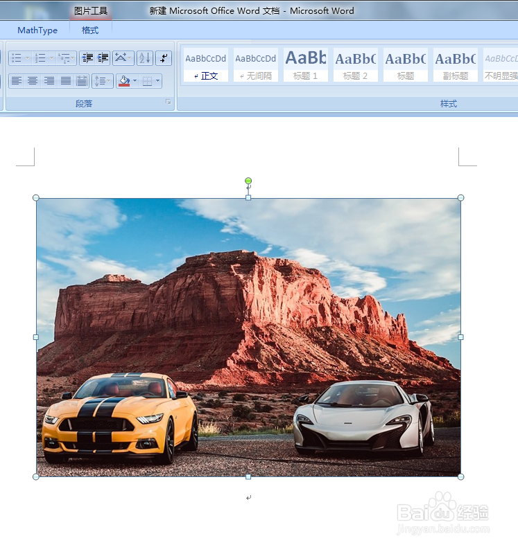The height and width of the screenshot is (547, 518).
Task: Sort text with the A-Z button
Action: click(x=145, y=58)
